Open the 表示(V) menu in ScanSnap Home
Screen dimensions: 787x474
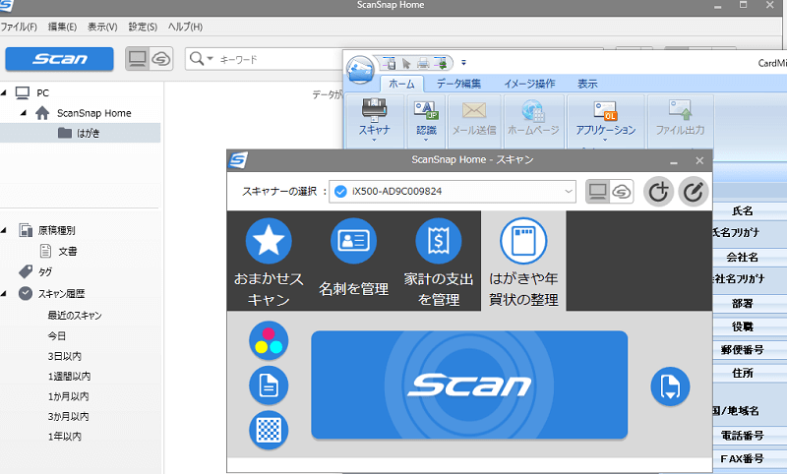click(x=102, y=28)
